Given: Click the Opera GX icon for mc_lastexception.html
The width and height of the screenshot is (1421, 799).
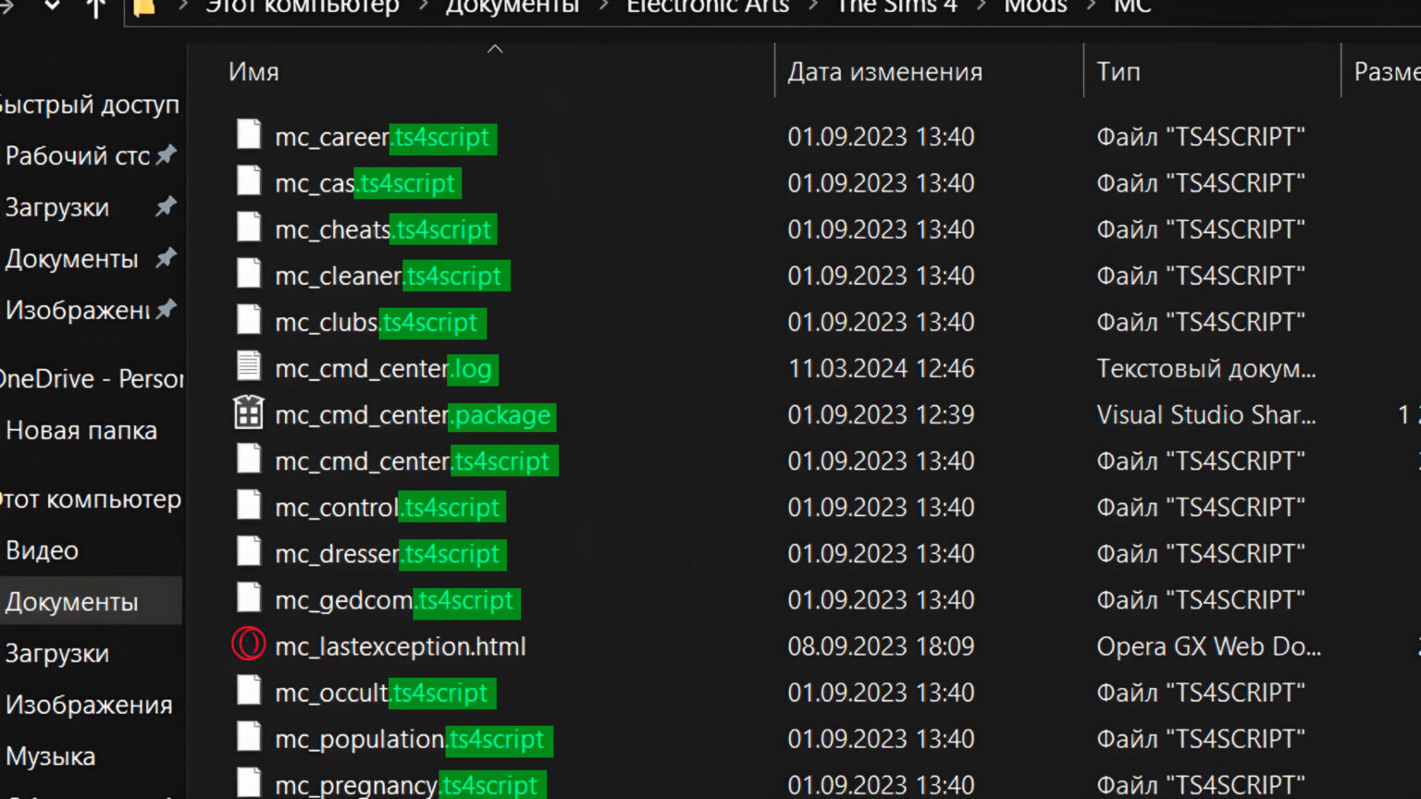Looking at the screenshot, I should 248,644.
